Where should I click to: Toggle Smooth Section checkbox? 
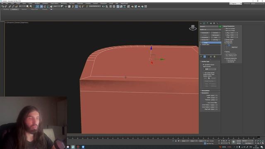pos(225,40)
